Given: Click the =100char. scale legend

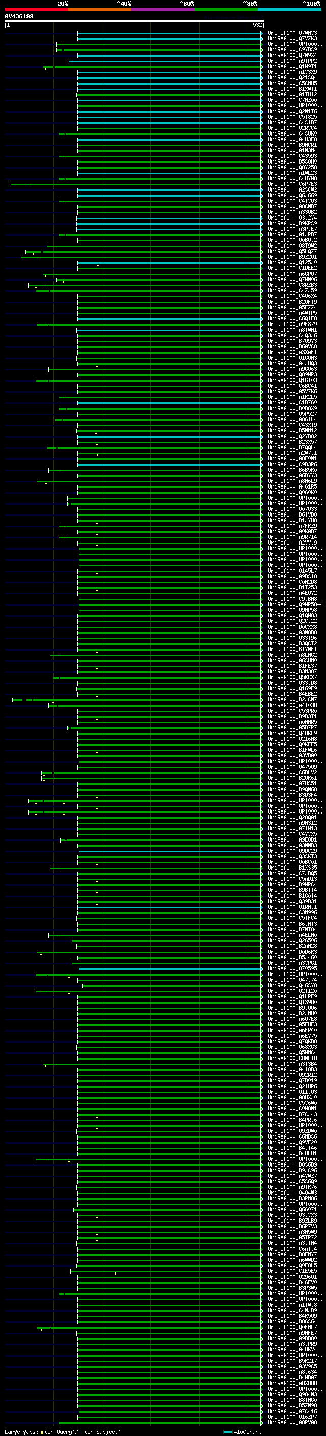Looking at the screenshot, I should (x=242, y=1431).
